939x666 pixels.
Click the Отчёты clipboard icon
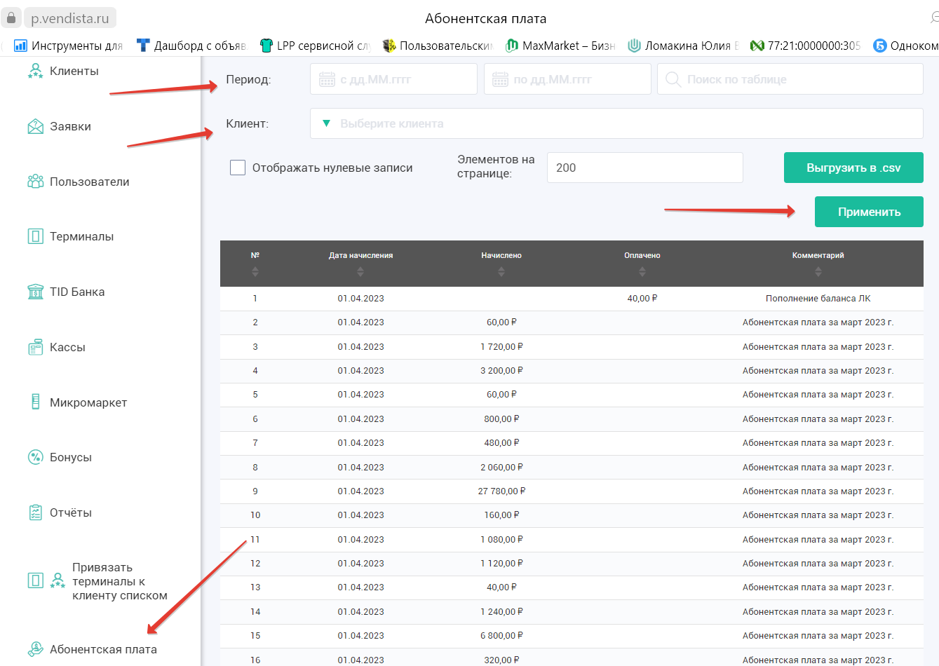click(35, 512)
